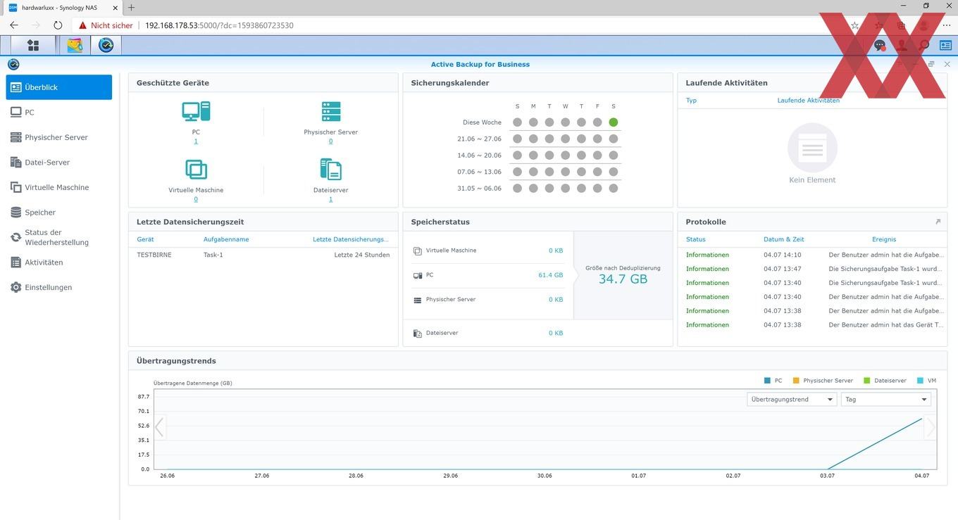Open the browser settings ellipsis menu
The height and width of the screenshot is (520, 958).
(x=946, y=25)
